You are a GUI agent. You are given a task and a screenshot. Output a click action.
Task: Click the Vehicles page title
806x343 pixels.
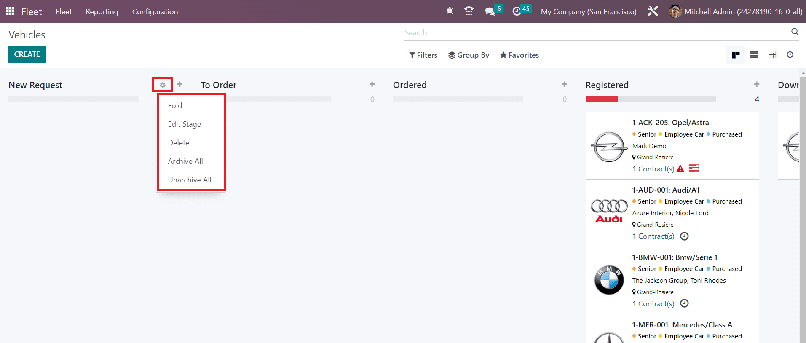[27, 35]
